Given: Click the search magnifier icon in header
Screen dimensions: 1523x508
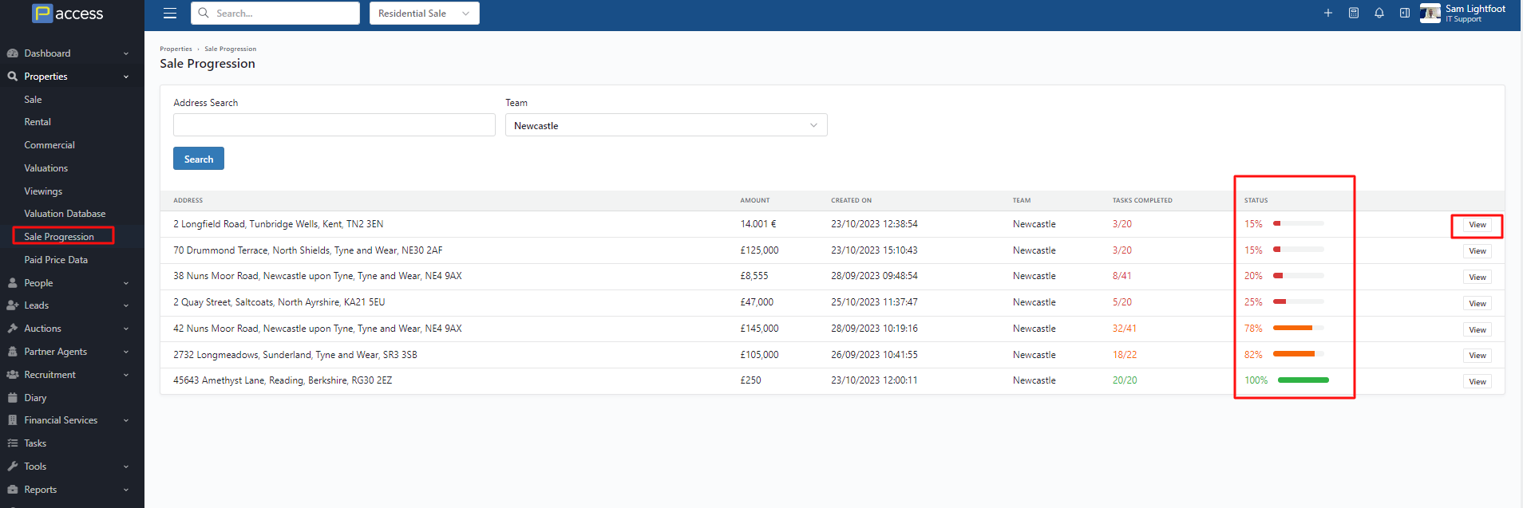Looking at the screenshot, I should (204, 13).
